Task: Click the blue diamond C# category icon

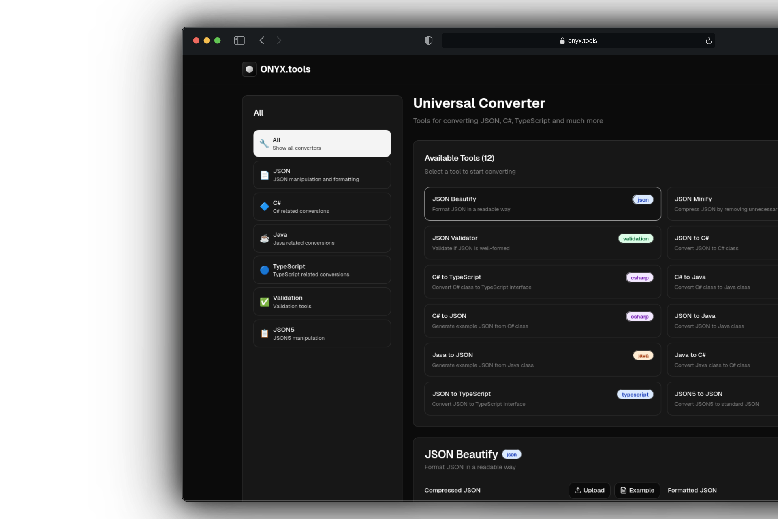Action: 265,207
